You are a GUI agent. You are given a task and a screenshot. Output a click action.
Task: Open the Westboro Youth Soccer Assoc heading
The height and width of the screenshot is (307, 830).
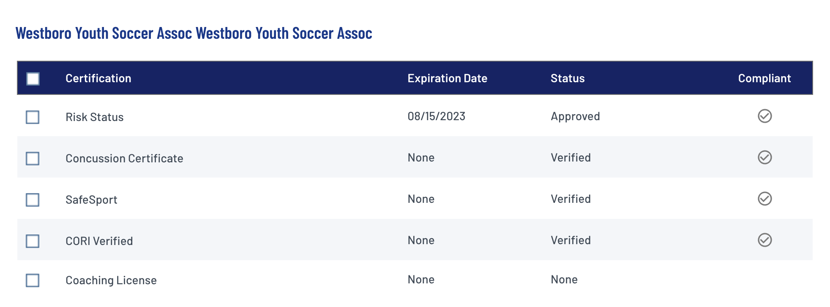tap(194, 33)
